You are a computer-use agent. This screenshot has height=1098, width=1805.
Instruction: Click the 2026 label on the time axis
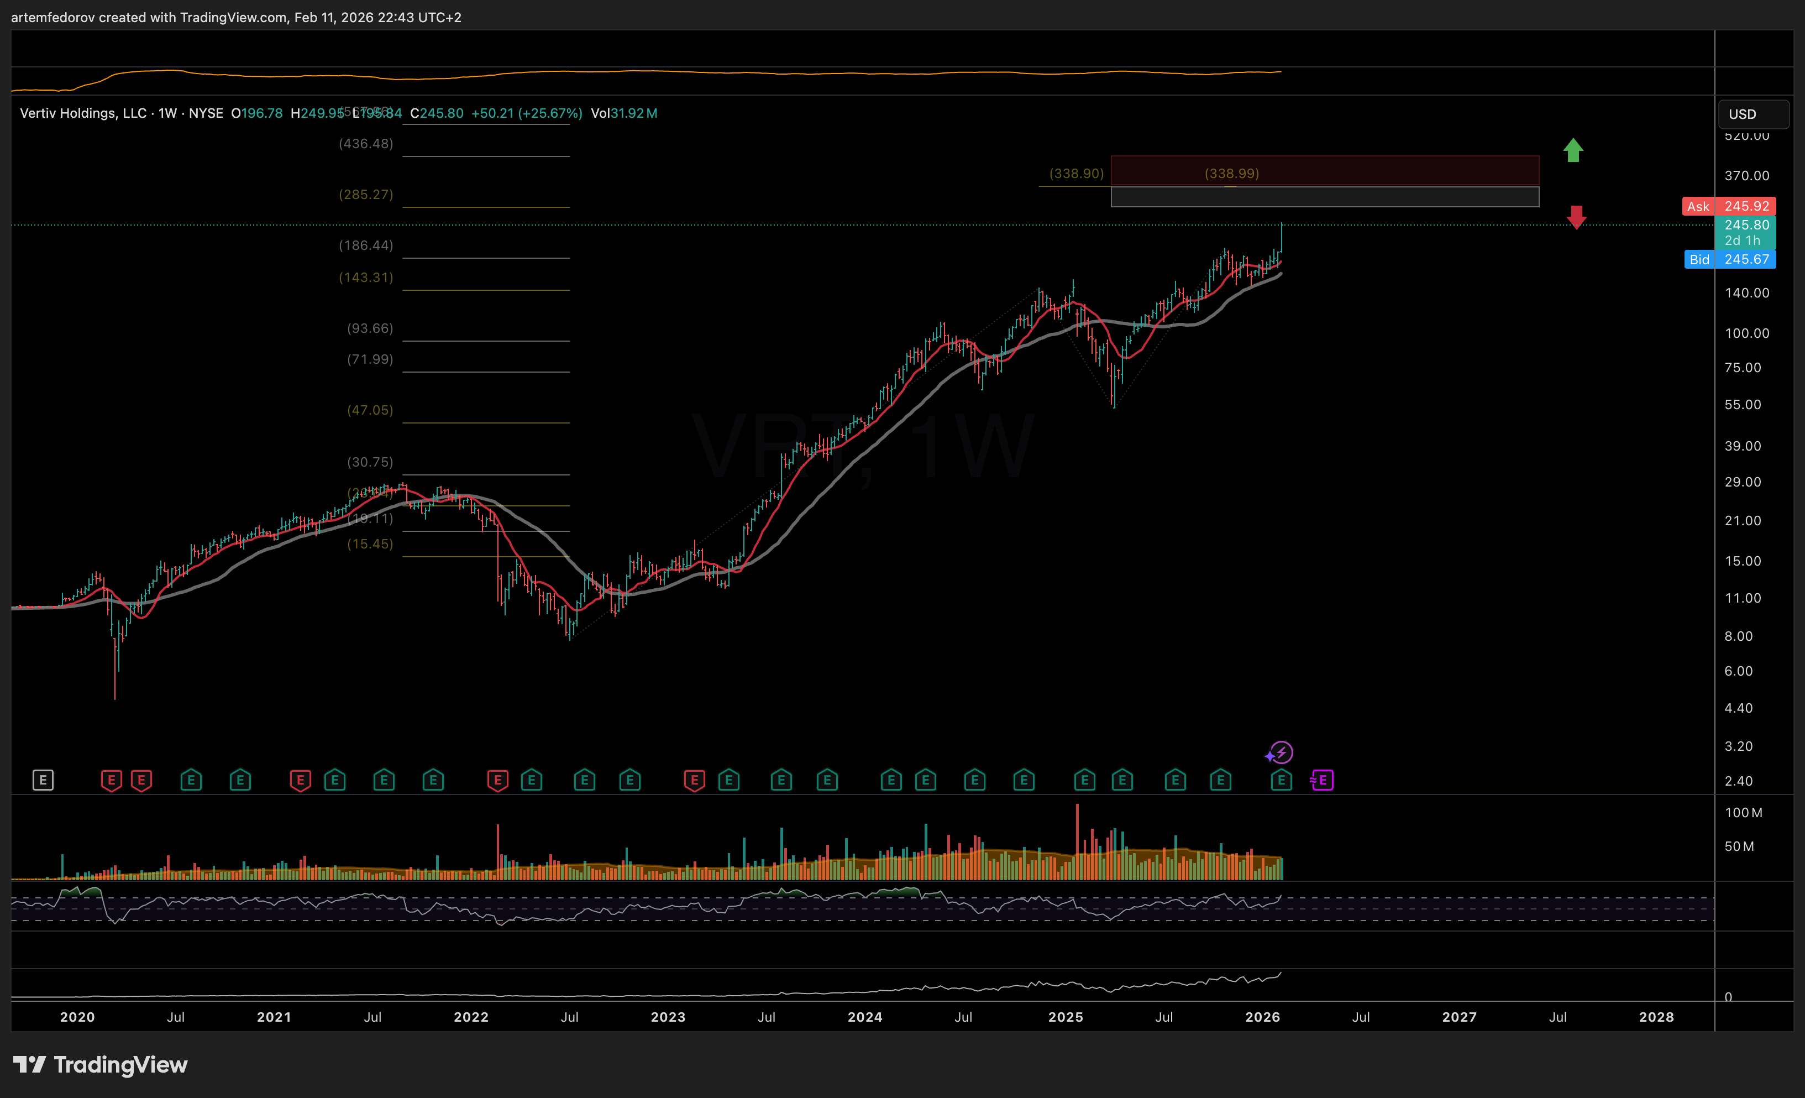(x=1263, y=1017)
